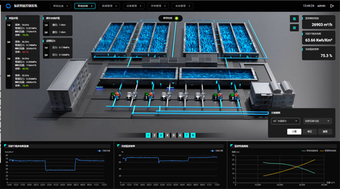Click the cyan grid icon button

294,28
